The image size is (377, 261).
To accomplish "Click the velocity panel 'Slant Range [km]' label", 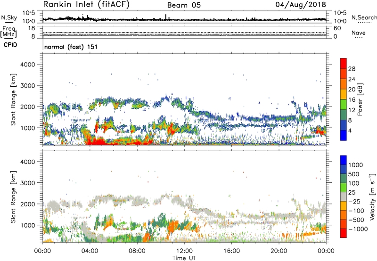I will pyautogui.click(x=13, y=196).
